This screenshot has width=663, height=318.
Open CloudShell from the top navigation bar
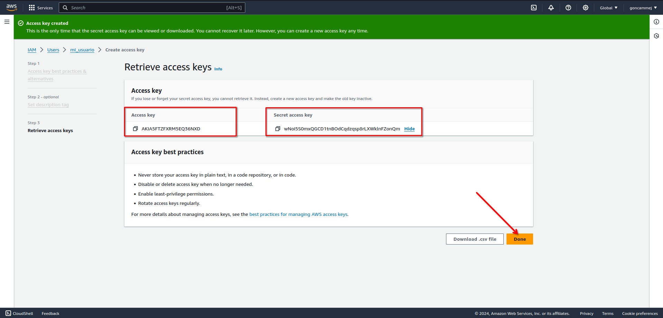point(534,8)
